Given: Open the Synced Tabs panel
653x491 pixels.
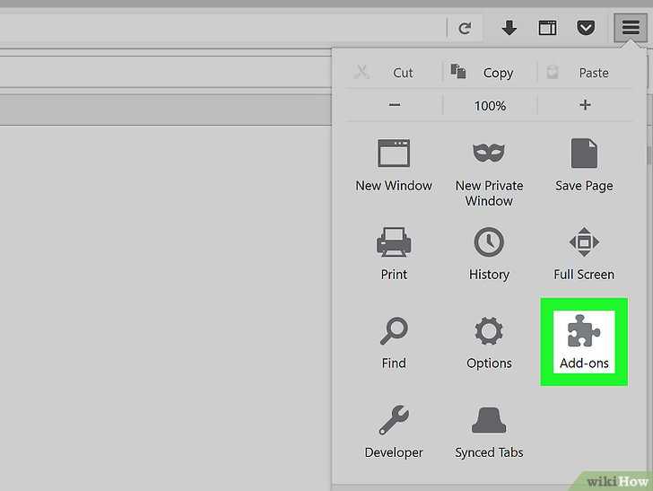Looking at the screenshot, I should point(489,433).
